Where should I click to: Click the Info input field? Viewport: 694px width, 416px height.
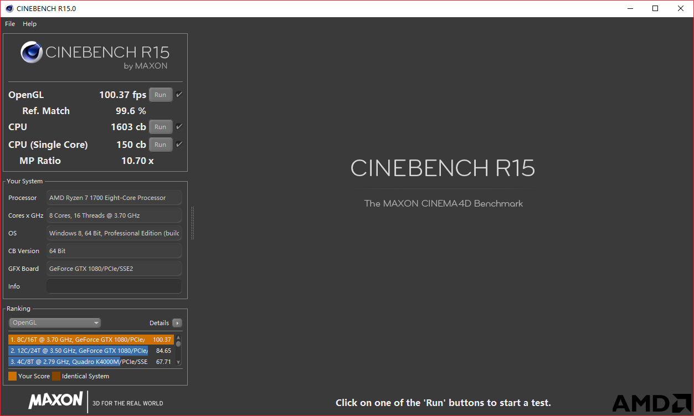point(114,286)
